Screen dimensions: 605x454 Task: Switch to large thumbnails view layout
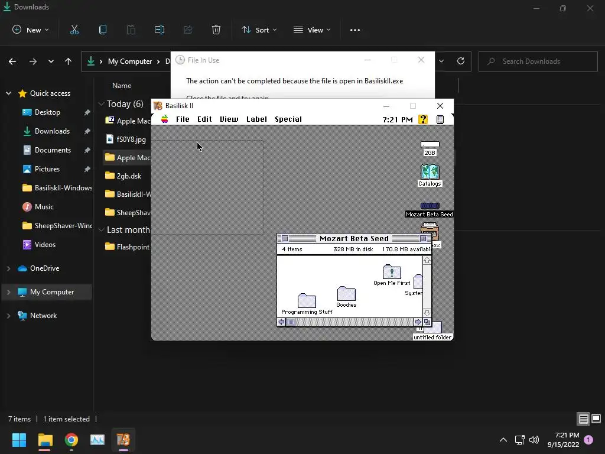(x=596, y=419)
